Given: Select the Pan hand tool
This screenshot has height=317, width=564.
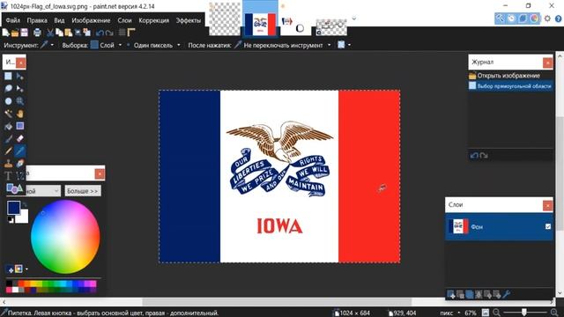Looking at the screenshot, I should [19, 114].
